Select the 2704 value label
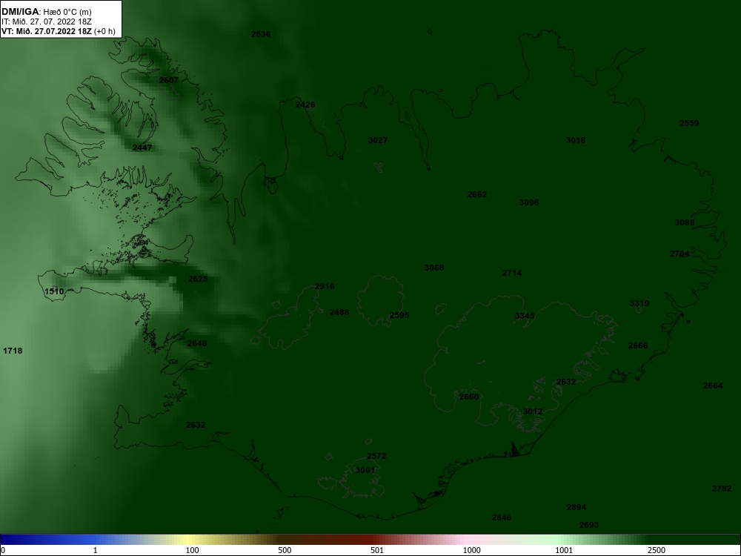The height and width of the screenshot is (556, 741). point(679,254)
